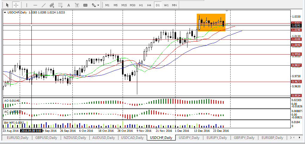305x144 pixels.
Task: Switch chart to MN monthly timeframe
Action: (174, 5)
